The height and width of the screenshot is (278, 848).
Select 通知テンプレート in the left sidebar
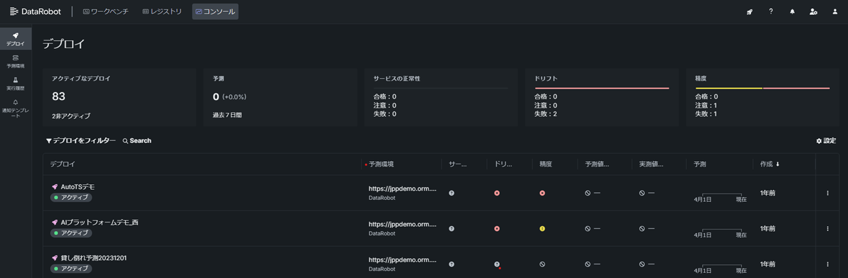click(16, 109)
